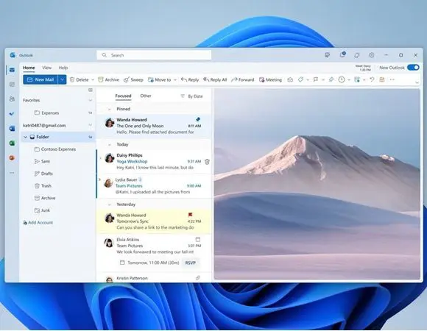Viewport: 427px width, 331px height.
Task: Click the pin icon in the toolbar
Action: (331, 79)
